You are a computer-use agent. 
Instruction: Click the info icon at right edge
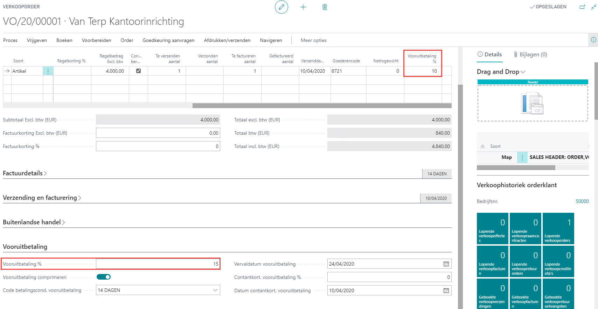tap(593, 40)
